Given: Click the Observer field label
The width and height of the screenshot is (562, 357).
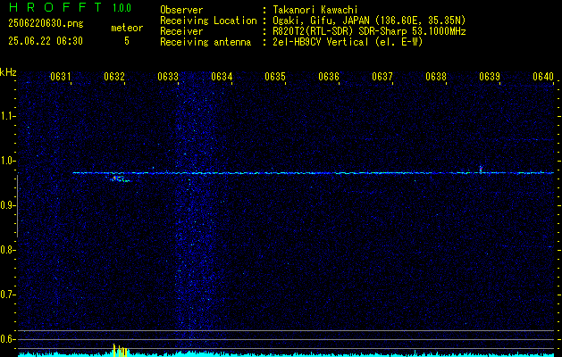Looking at the screenshot, I should coord(181,10).
